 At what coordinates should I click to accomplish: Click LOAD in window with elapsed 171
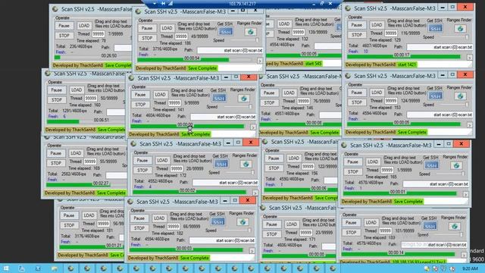(291, 224)
